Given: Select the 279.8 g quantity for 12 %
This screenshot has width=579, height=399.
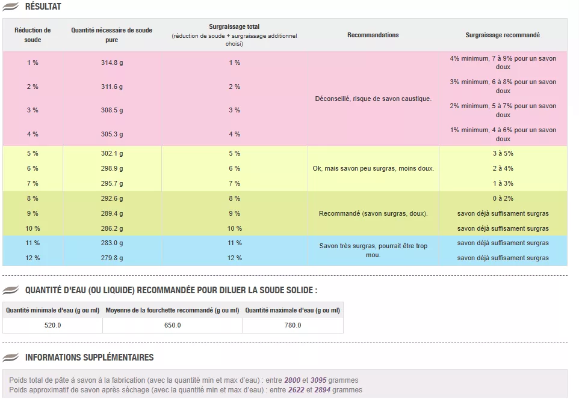Looking at the screenshot, I should click(x=112, y=258).
